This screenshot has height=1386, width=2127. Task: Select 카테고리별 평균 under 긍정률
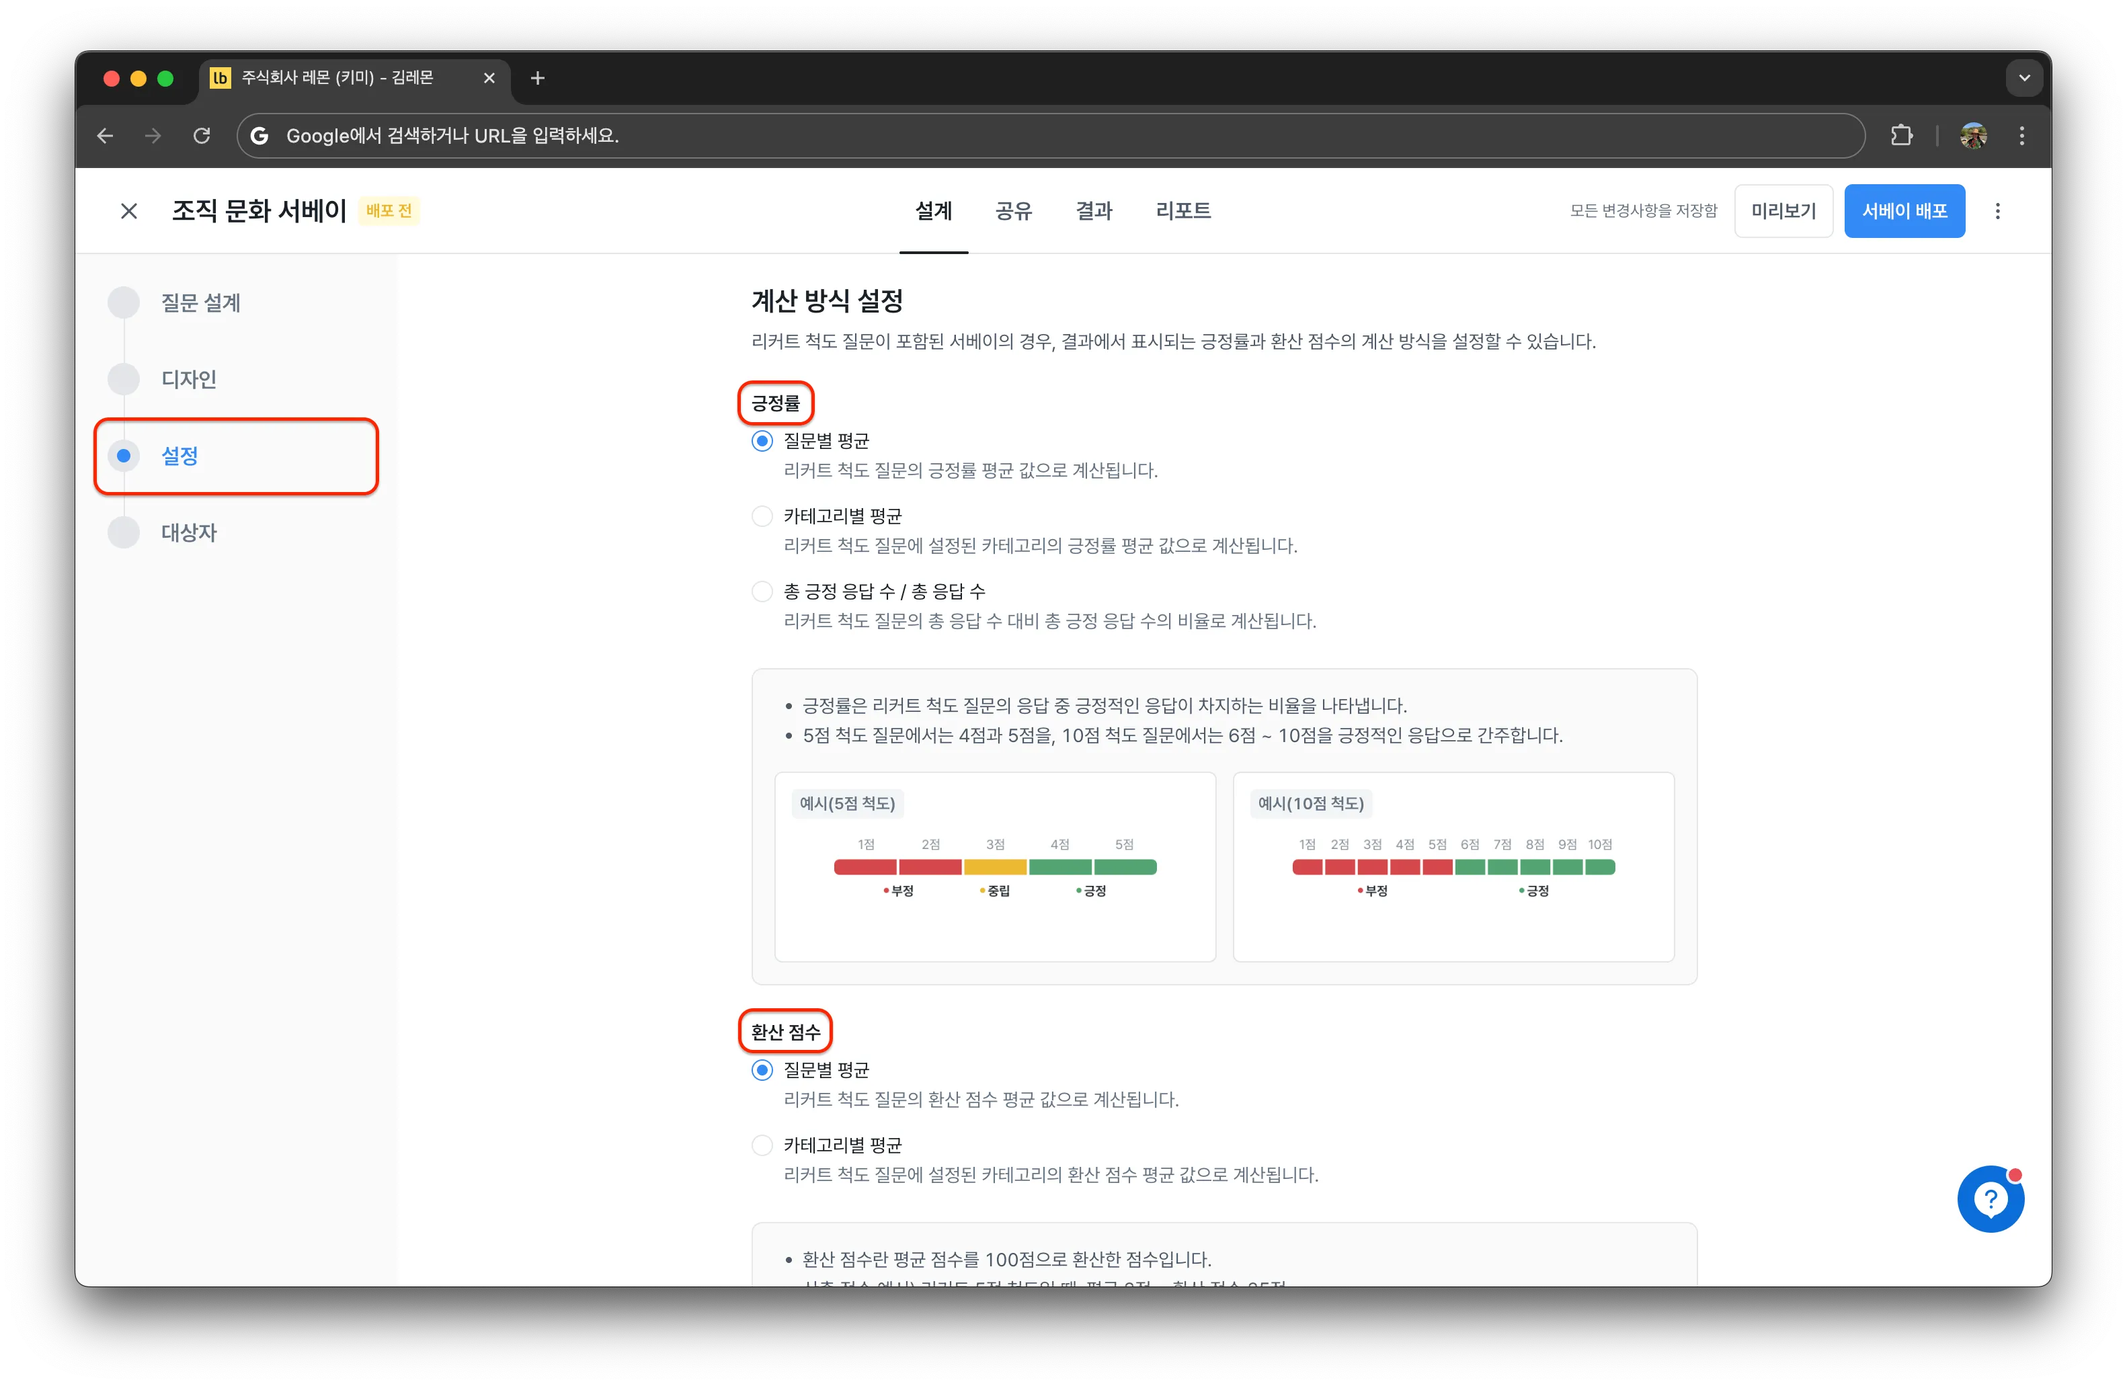tap(762, 516)
